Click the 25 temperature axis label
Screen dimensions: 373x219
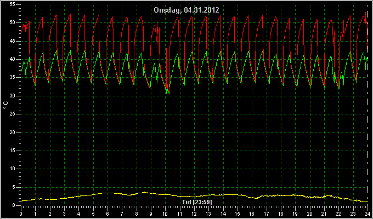click(x=13, y=114)
